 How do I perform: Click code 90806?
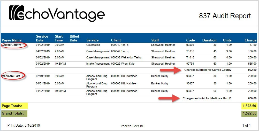[190, 45]
